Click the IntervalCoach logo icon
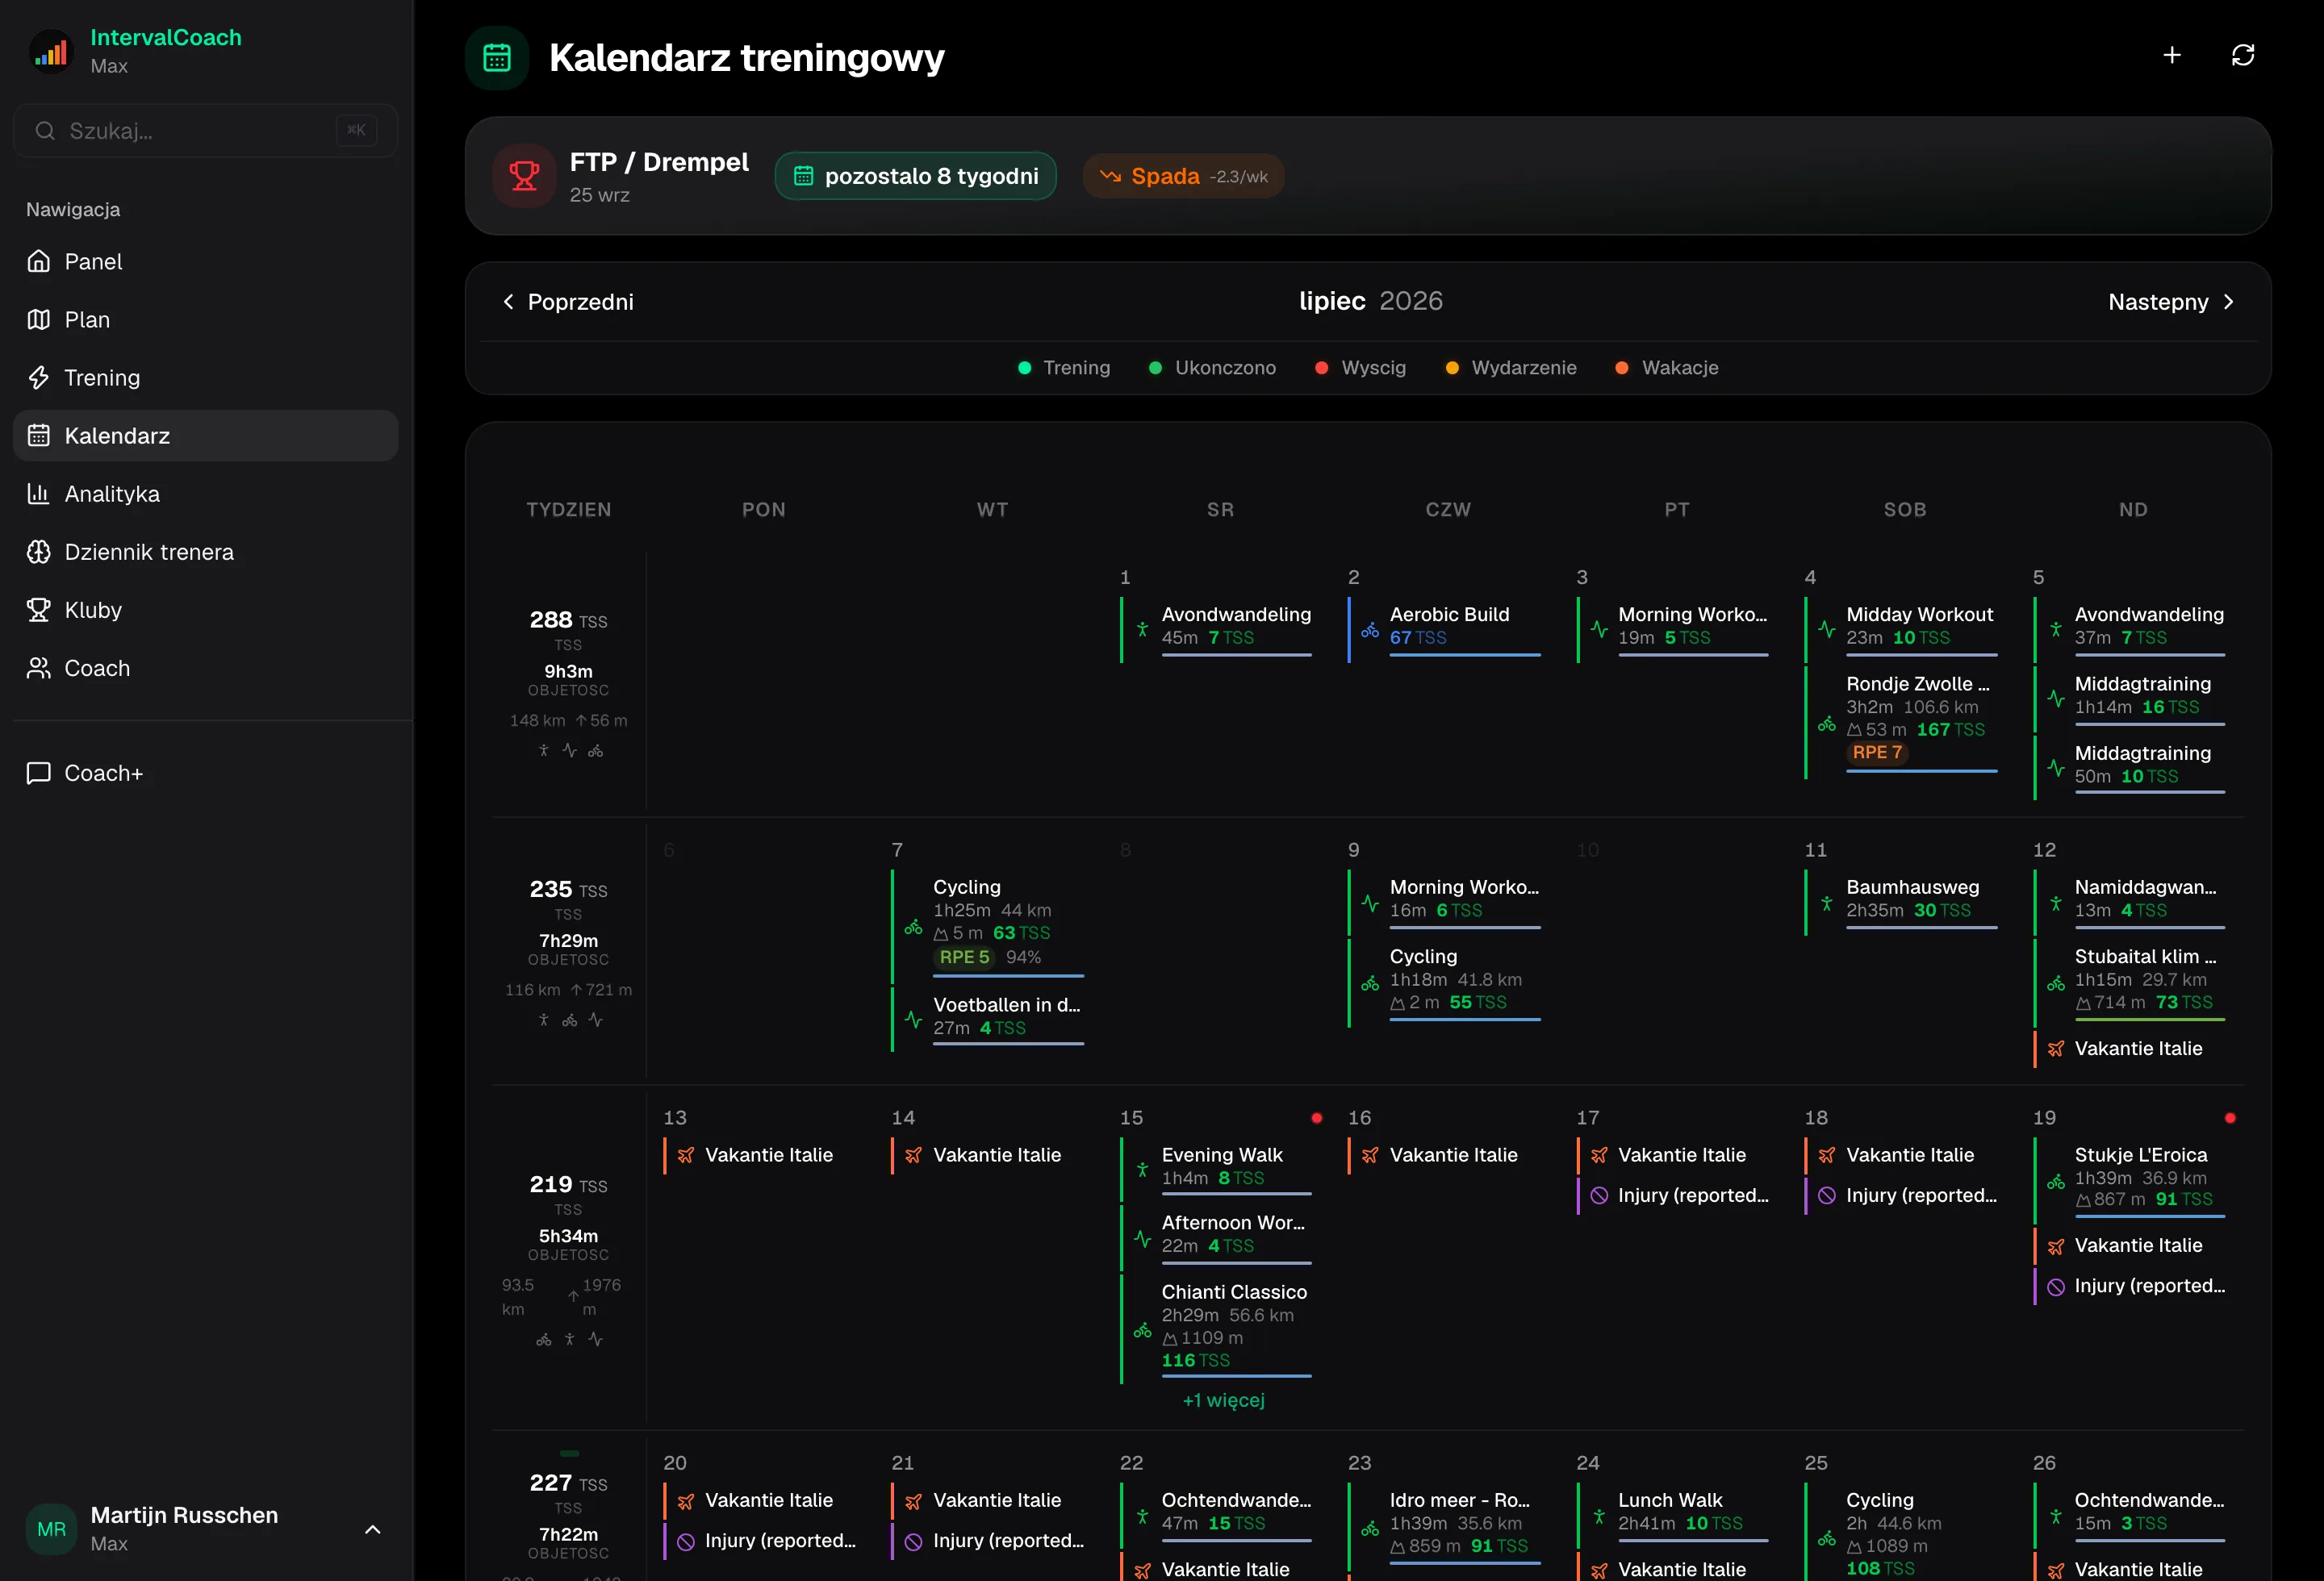This screenshot has height=1581, width=2324. (x=51, y=51)
